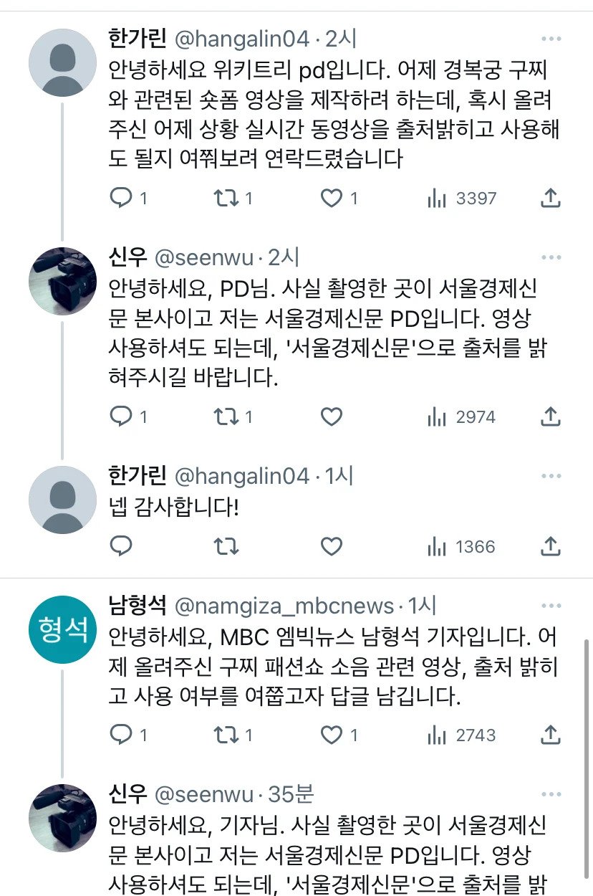Share the tweet with 1366 views

[x=550, y=547]
